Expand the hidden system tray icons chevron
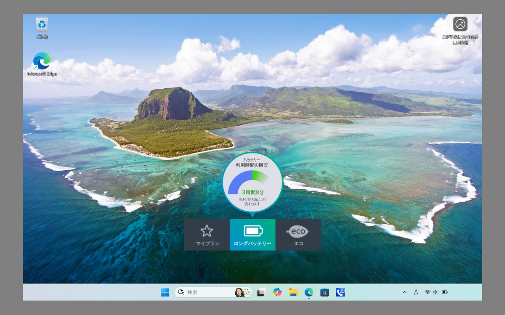This screenshot has height=315, width=505. click(x=404, y=292)
